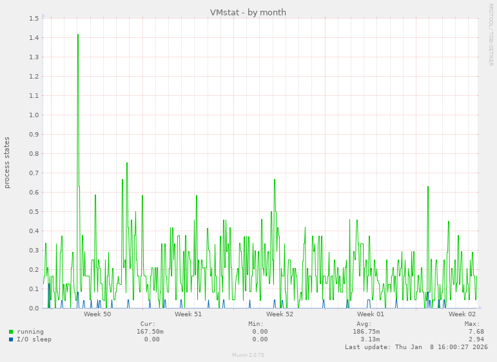The width and height of the screenshot is (497, 362).
Task: Click the Avg: column header
Action: [364, 324]
